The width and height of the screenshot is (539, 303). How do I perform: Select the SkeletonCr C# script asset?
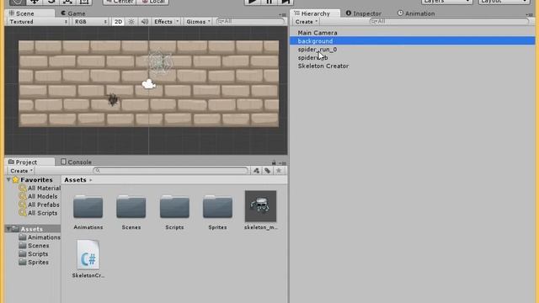[x=88, y=255]
